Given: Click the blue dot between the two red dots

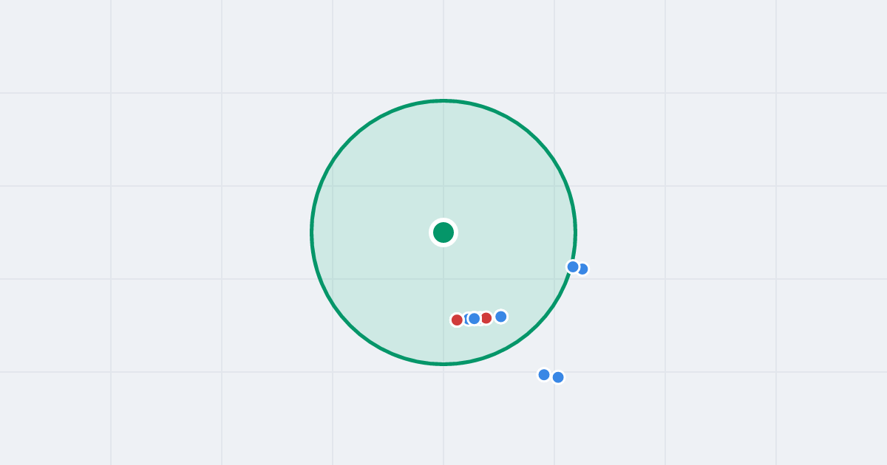Looking at the screenshot, I should [x=474, y=319].
